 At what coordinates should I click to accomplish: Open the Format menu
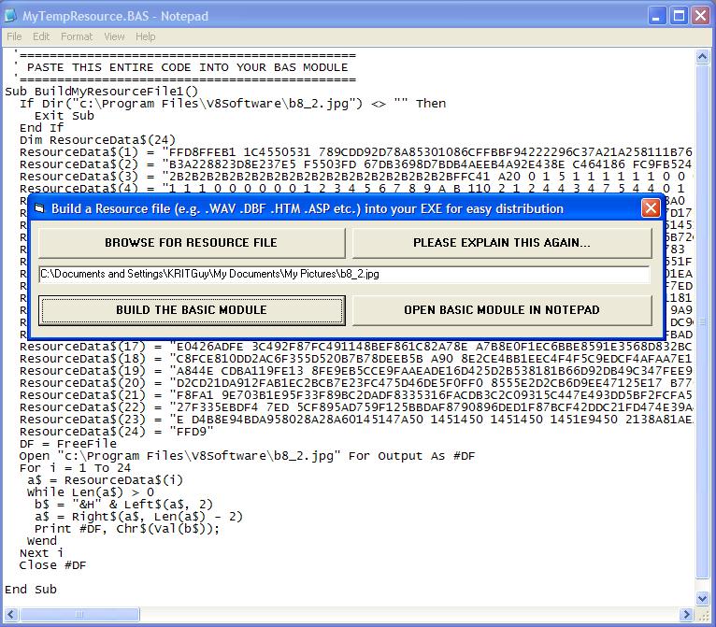pos(77,36)
